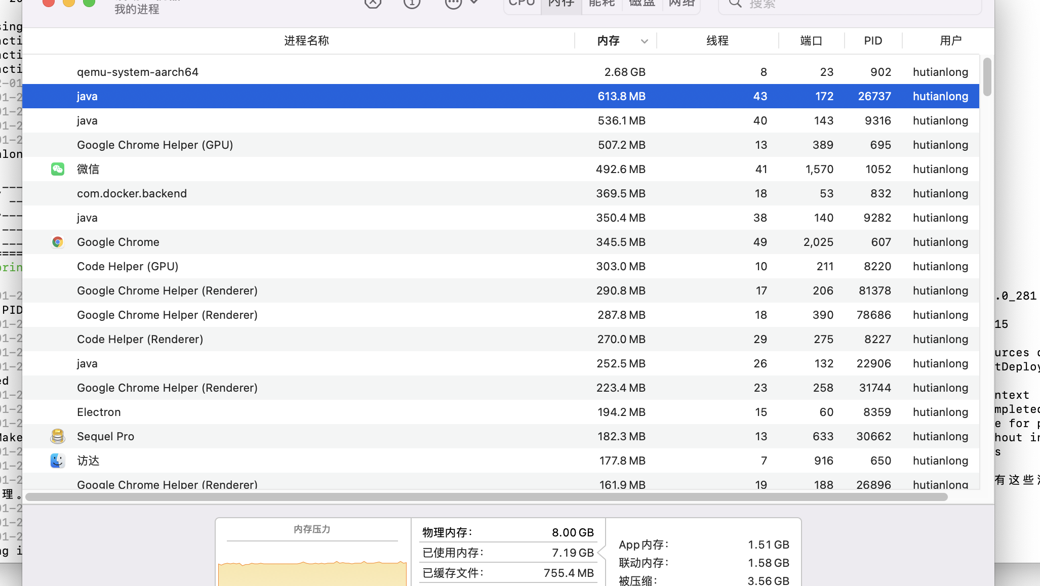Image resolution: width=1040 pixels, height=586 pixels.
Task: Click the 访达 Finder app icon
Action: click(58, 461)
